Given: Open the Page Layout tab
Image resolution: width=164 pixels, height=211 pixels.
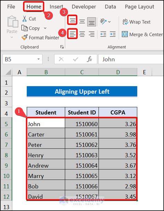Looking at the screenshot, I should [x=139, y=7].
